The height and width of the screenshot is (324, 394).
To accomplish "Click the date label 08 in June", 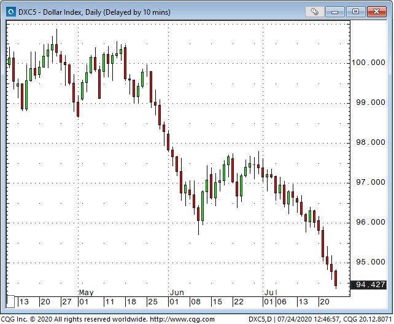I will [x=196, y=302].
